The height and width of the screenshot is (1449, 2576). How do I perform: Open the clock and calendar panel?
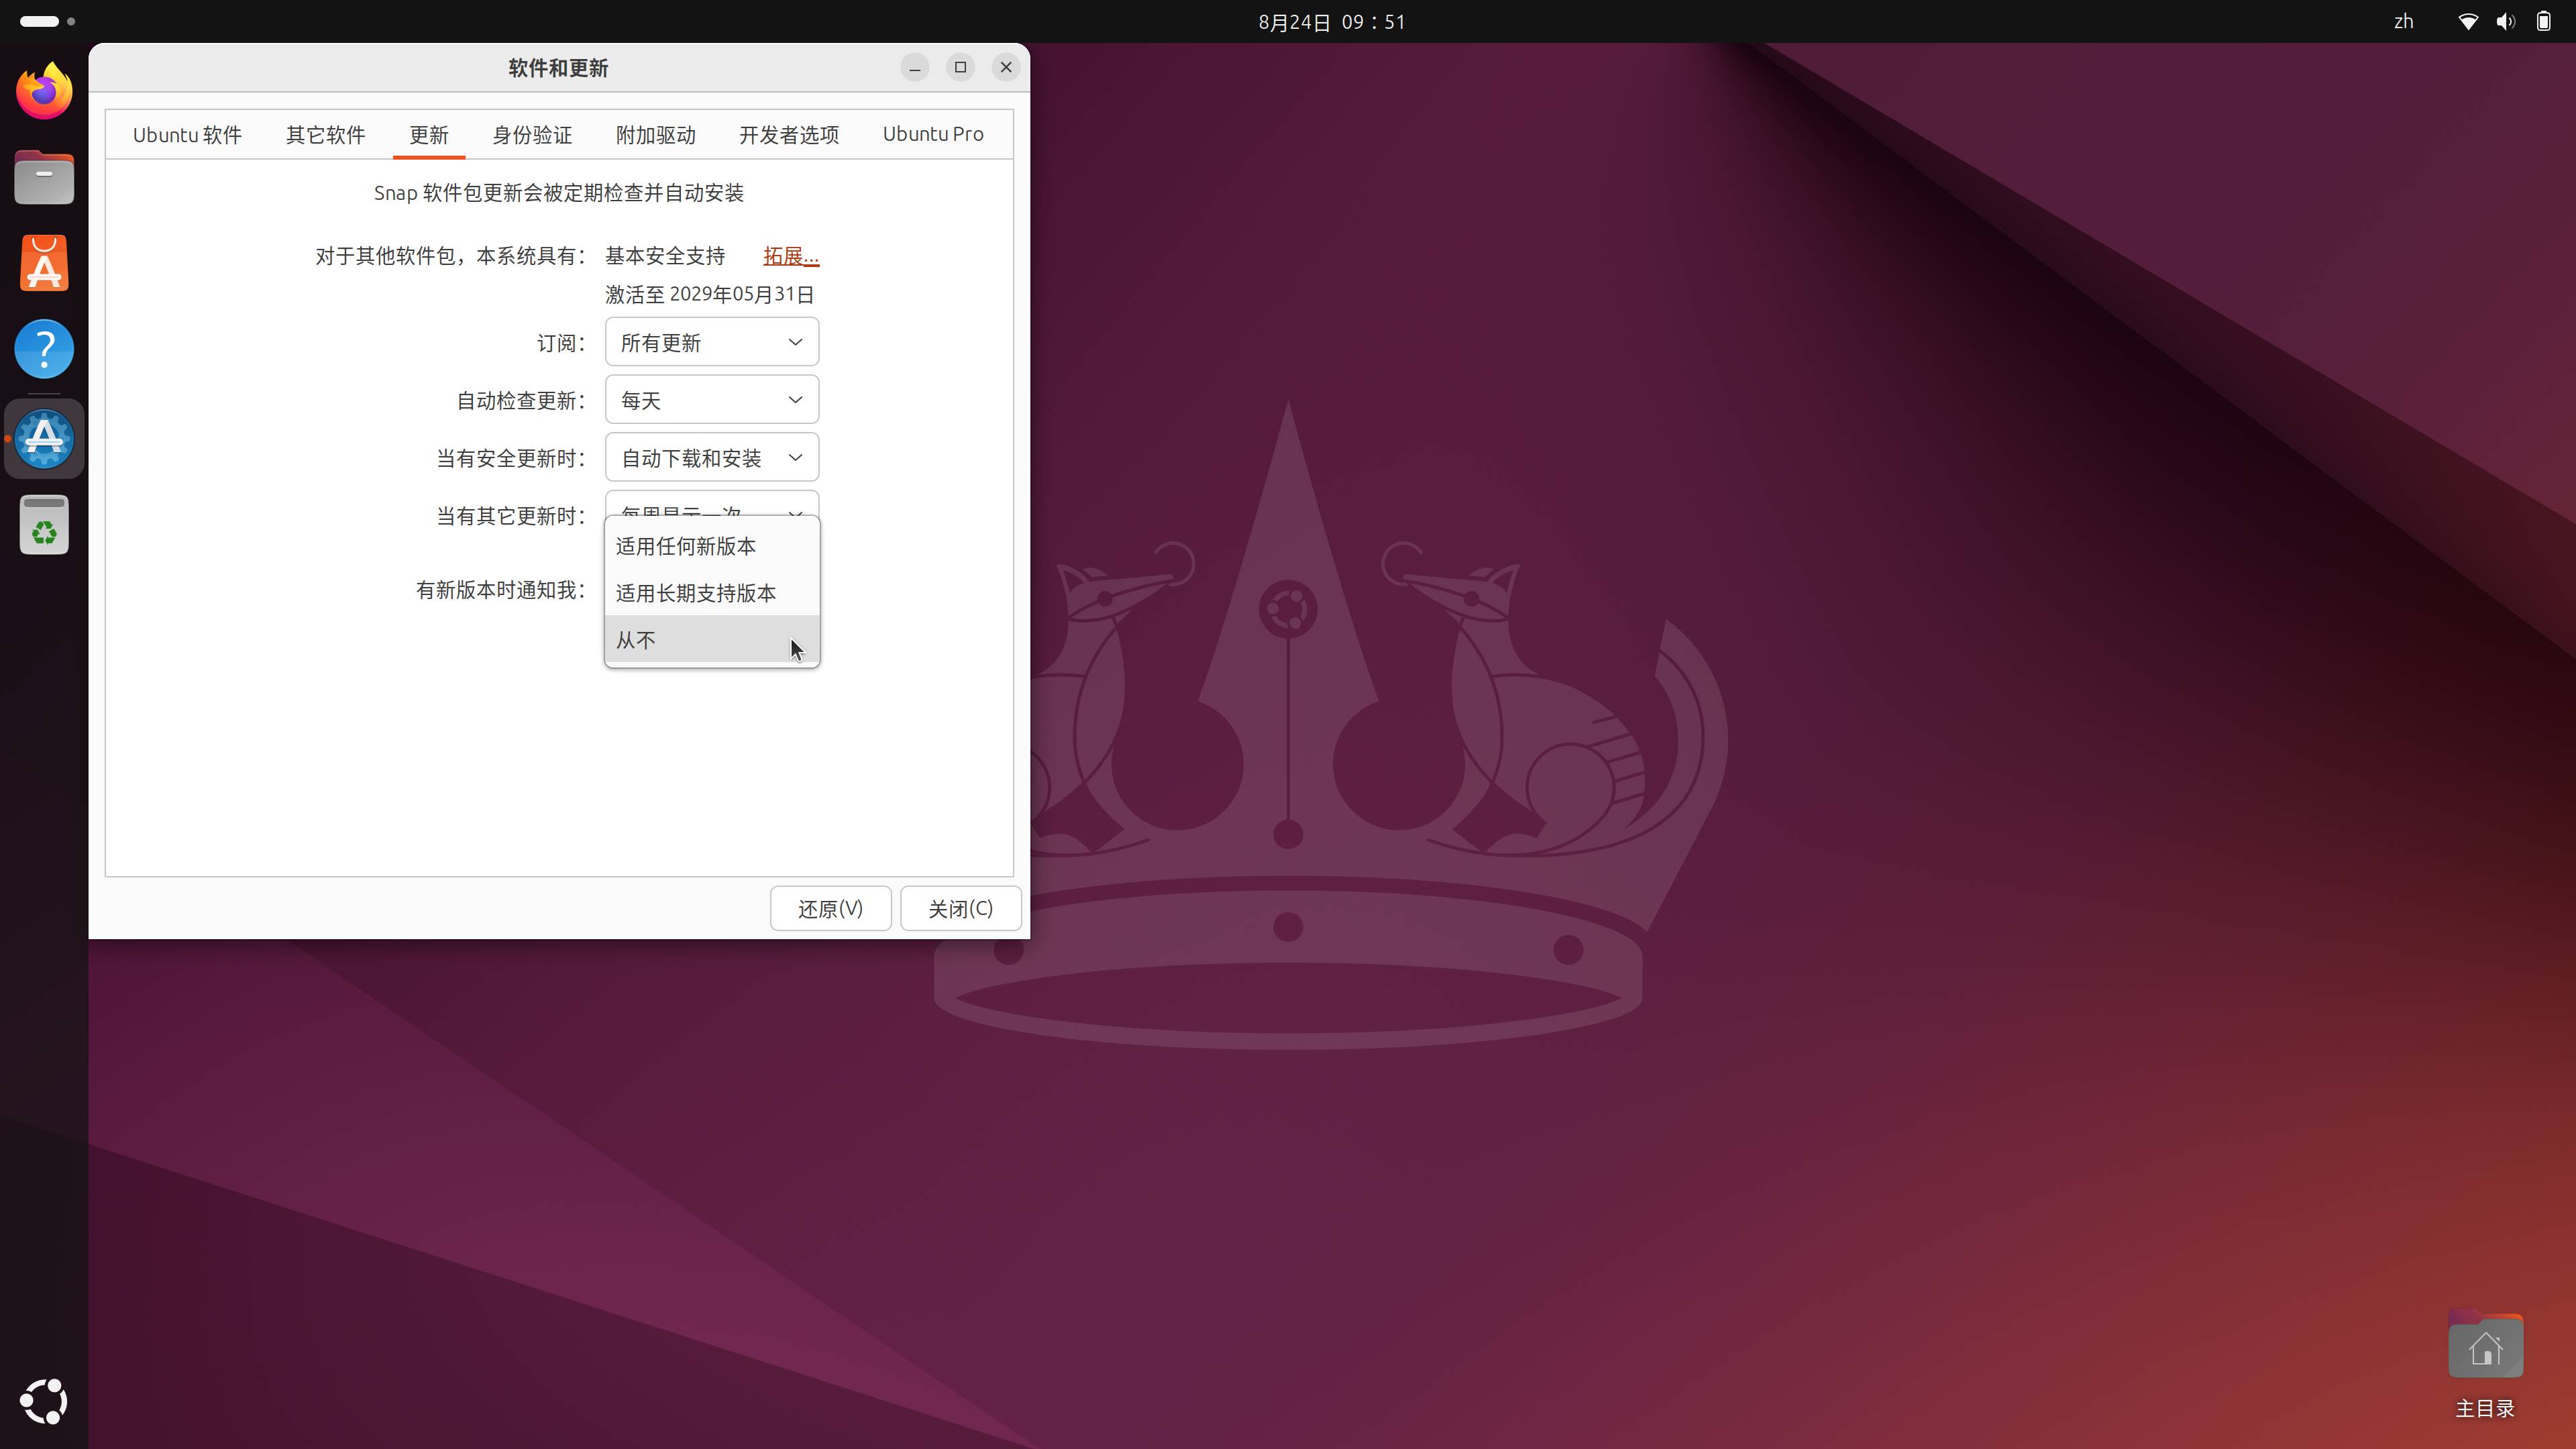click(x=1332, y=21)
